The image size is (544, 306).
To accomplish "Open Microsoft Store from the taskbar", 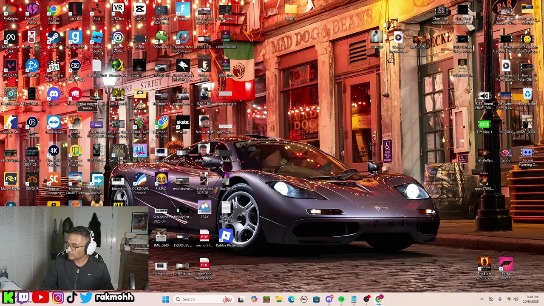I will tap(316, 299).
